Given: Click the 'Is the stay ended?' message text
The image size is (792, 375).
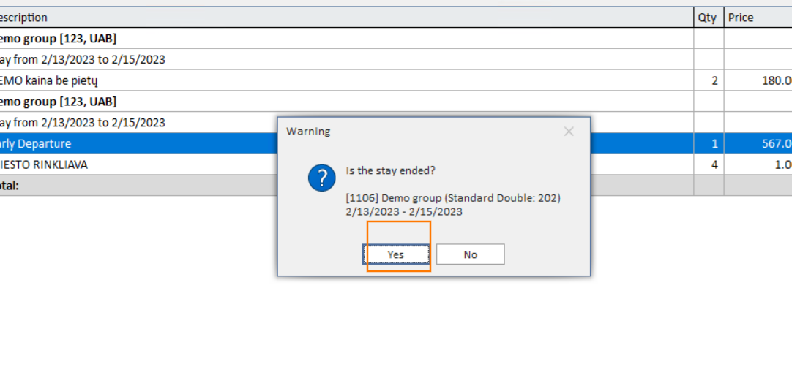Looking at the screenshot, I should [x=390, y=170].
